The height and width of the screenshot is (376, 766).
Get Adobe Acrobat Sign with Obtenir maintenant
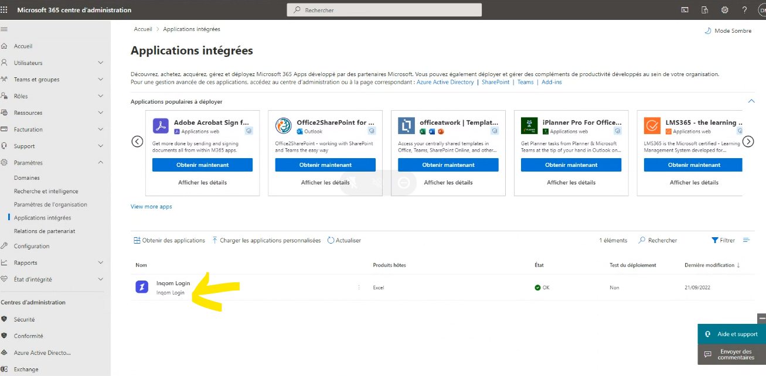pyautogui.click(x=202, y=165)
